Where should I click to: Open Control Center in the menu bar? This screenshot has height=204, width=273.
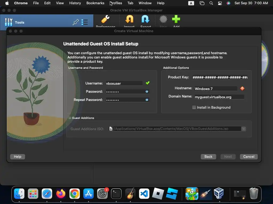tap(220, 3)
